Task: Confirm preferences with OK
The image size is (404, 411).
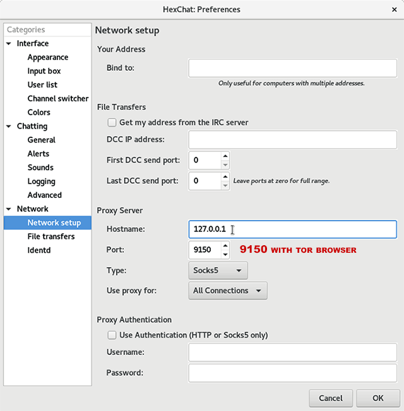Action: pyautogui.click(x=378, y=398)
